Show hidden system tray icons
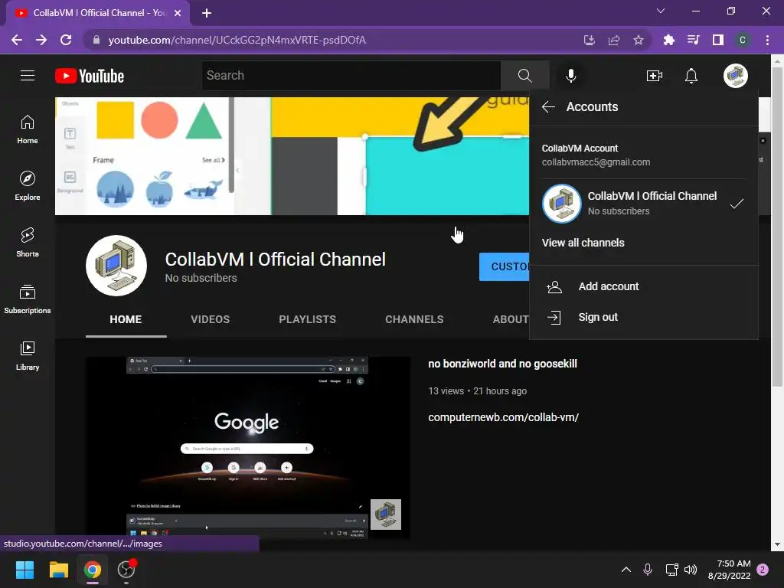This screenshot has height=588, width=784. pos(626,570)
